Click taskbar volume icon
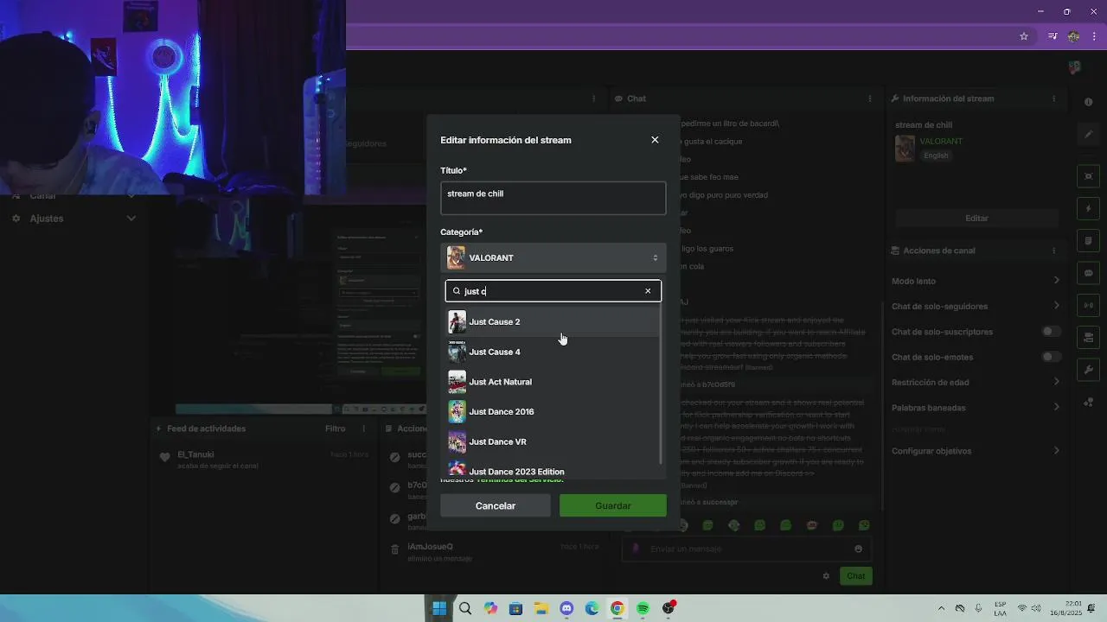Viewport: 1107px width, 622px height. pos(1036,608)
